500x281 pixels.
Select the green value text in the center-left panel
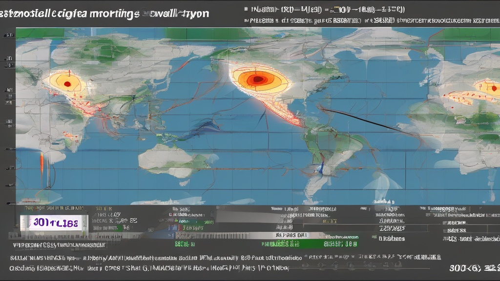[185, 244]
